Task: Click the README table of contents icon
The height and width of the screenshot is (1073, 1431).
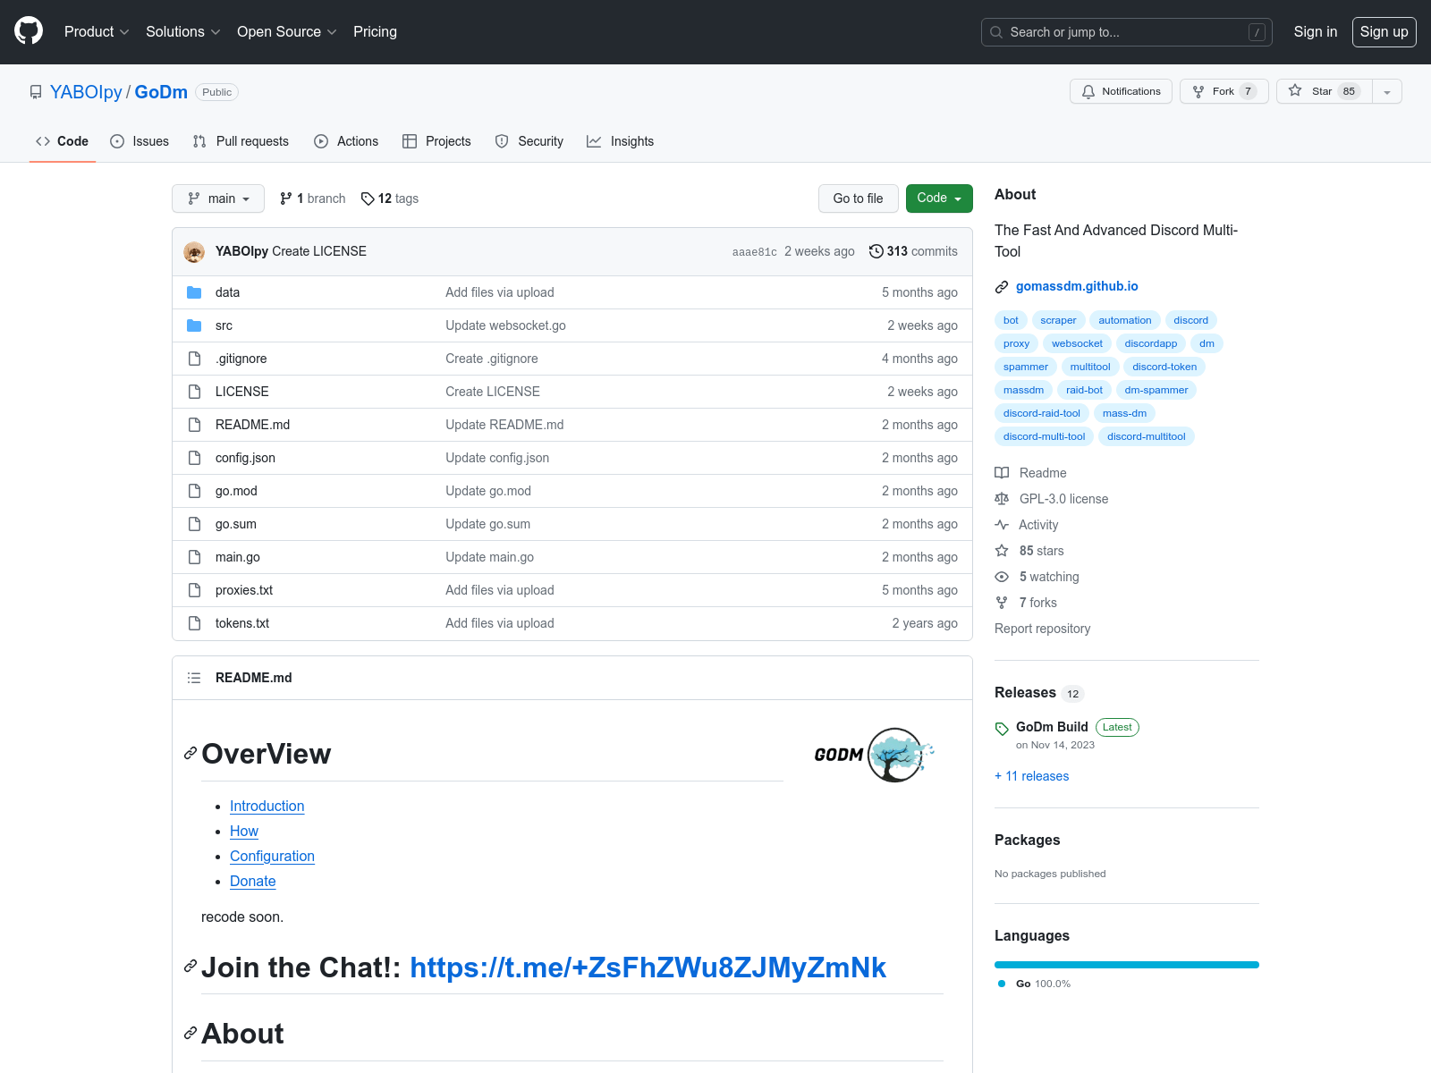Action: tap(194, 678)
